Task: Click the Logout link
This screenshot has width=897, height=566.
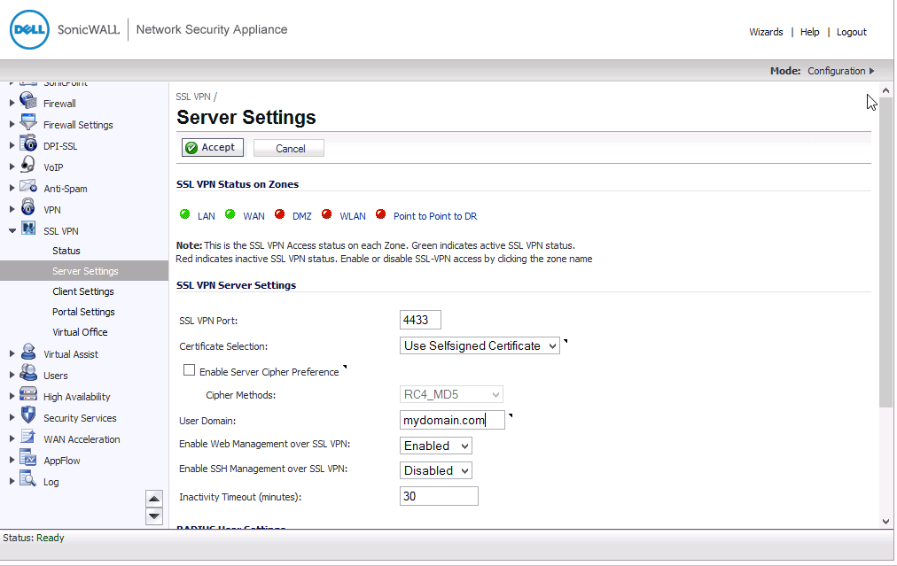Action: [x=851, y=32]
